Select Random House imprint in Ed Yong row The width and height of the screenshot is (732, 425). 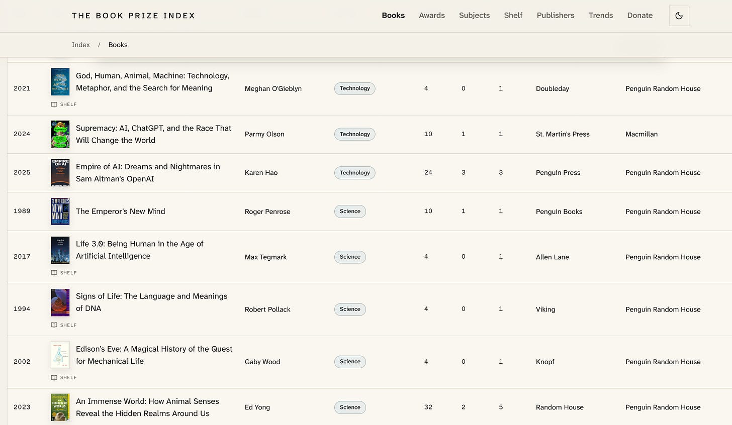point(560,407)
